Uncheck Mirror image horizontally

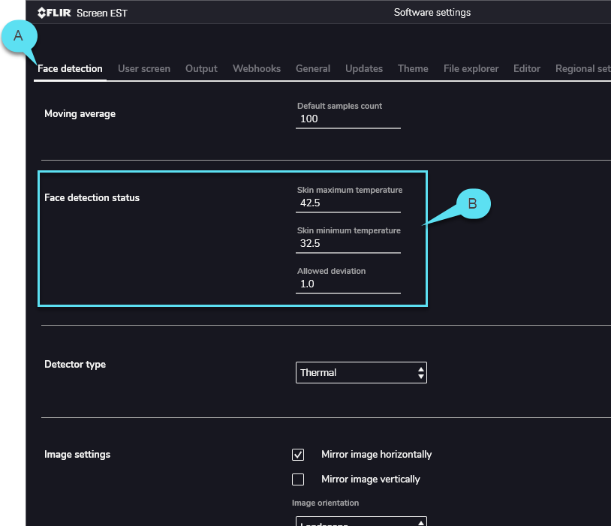coord(298,455)
